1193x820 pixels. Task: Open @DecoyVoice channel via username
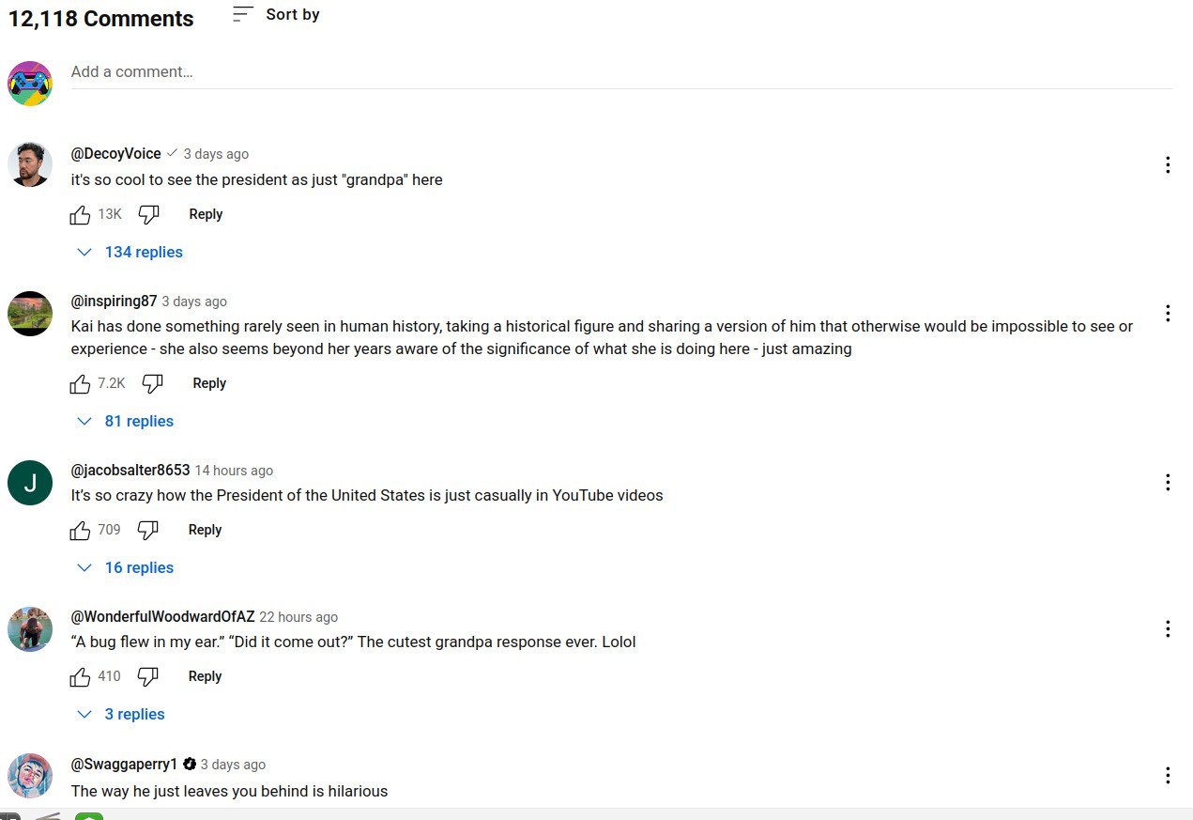(115, 154)
